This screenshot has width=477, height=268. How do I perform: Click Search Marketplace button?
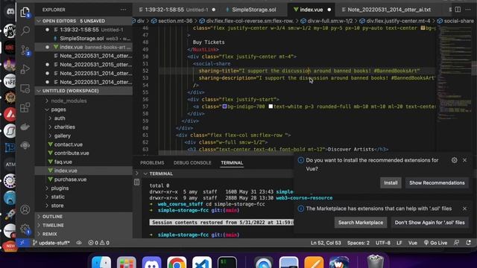tap(361, 223)
